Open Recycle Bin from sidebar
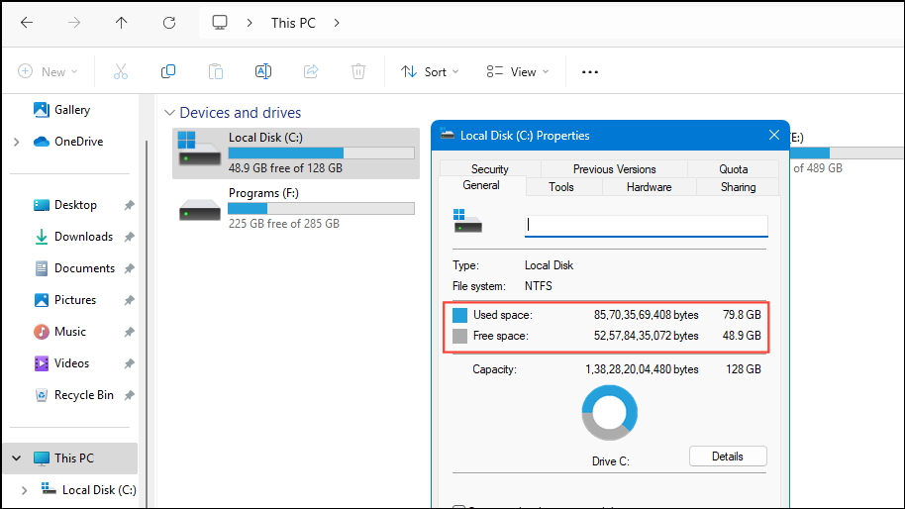Screen dimensions: 905x509 (x=84, y=395)
